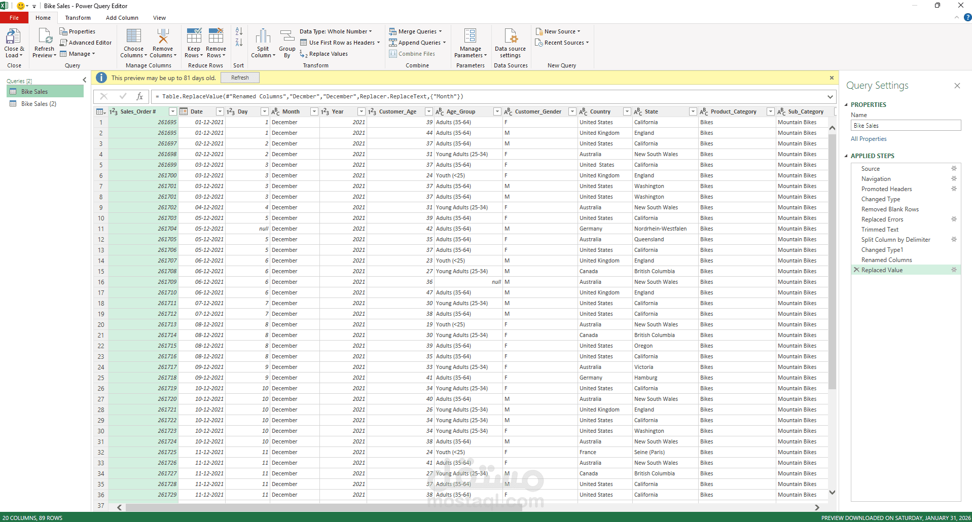Click the Split Column icon
This screenshot has width=972, height=522.
[263, 36]
